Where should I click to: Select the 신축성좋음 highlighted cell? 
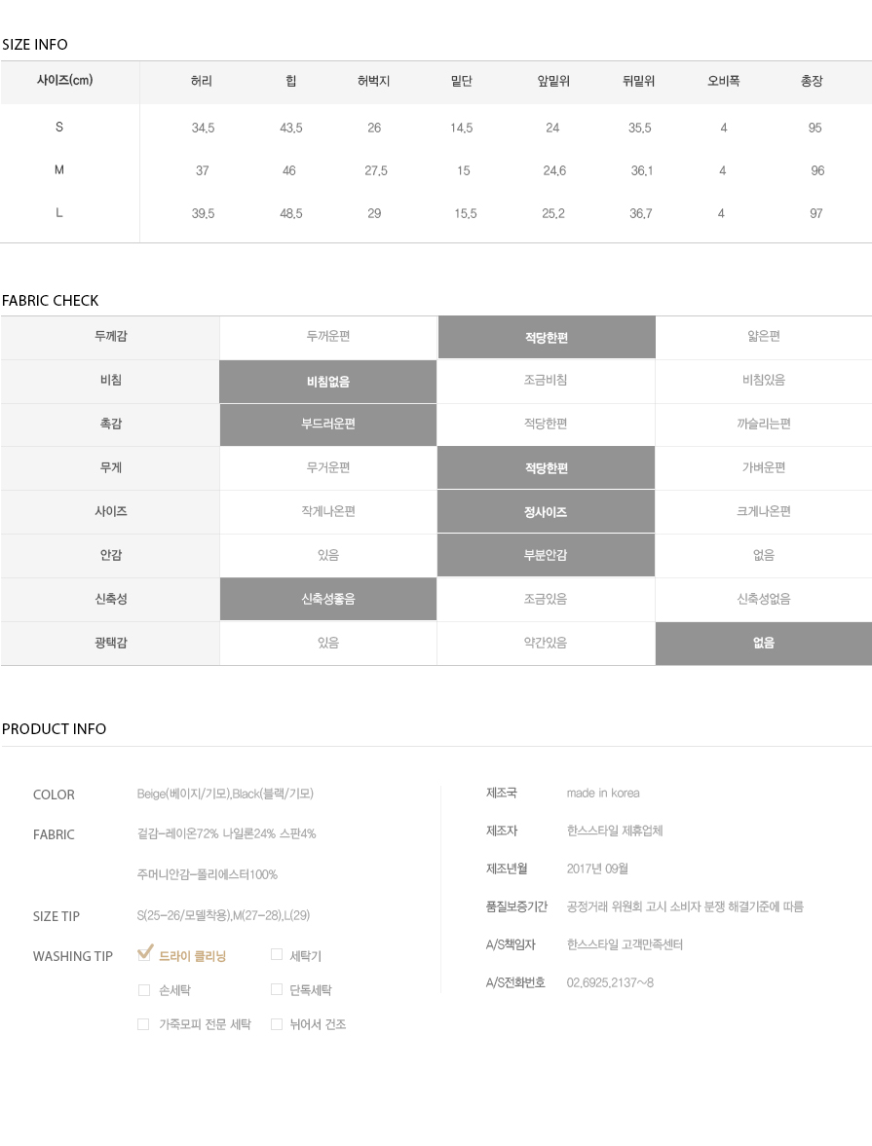(327, 600)
